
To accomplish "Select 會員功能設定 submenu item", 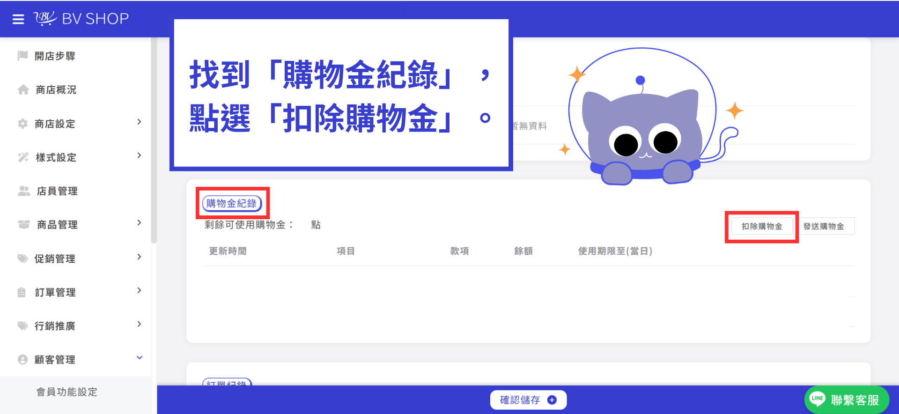I will click(67, 392).
